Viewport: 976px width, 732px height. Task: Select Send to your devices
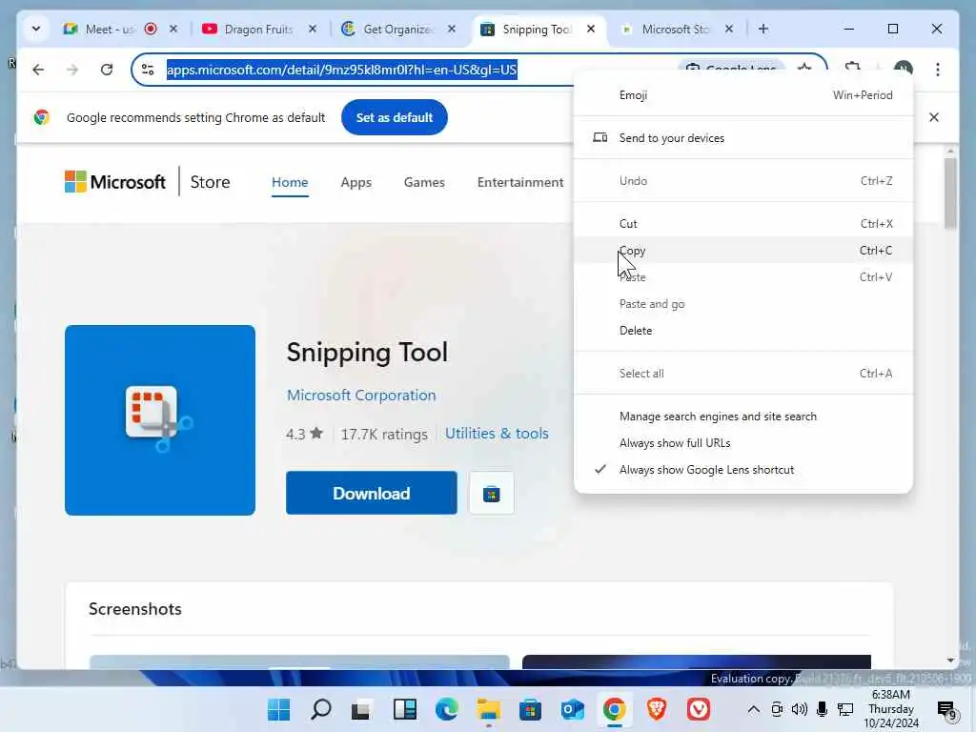743,137
